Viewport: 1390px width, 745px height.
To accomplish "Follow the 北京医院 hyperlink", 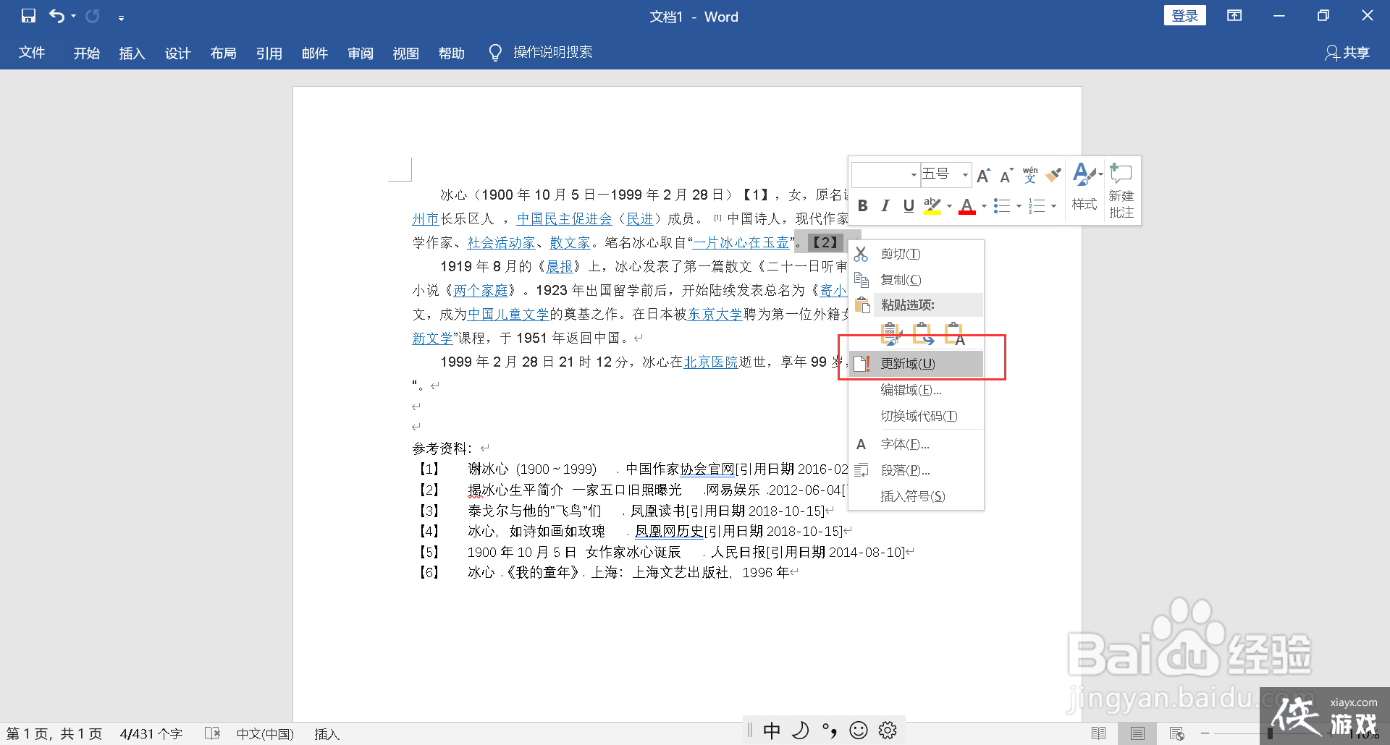I will [711, 362].
